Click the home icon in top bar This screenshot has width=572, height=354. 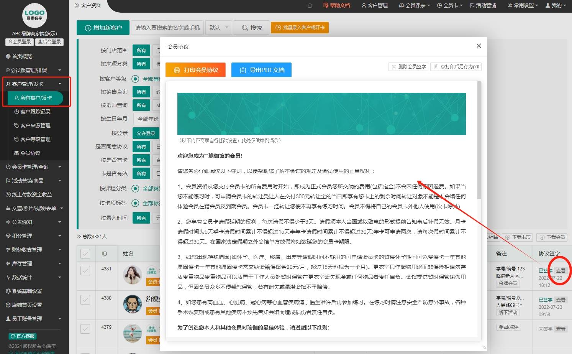[310, 5]
